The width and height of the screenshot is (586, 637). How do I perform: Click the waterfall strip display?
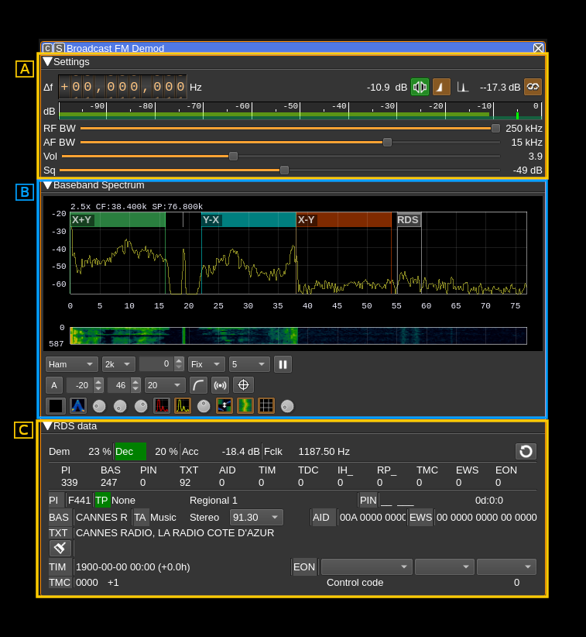pos(298,336)
